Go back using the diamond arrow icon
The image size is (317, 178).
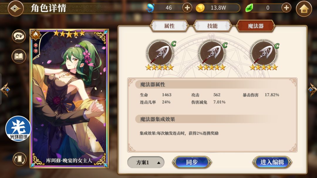(16, 8)
